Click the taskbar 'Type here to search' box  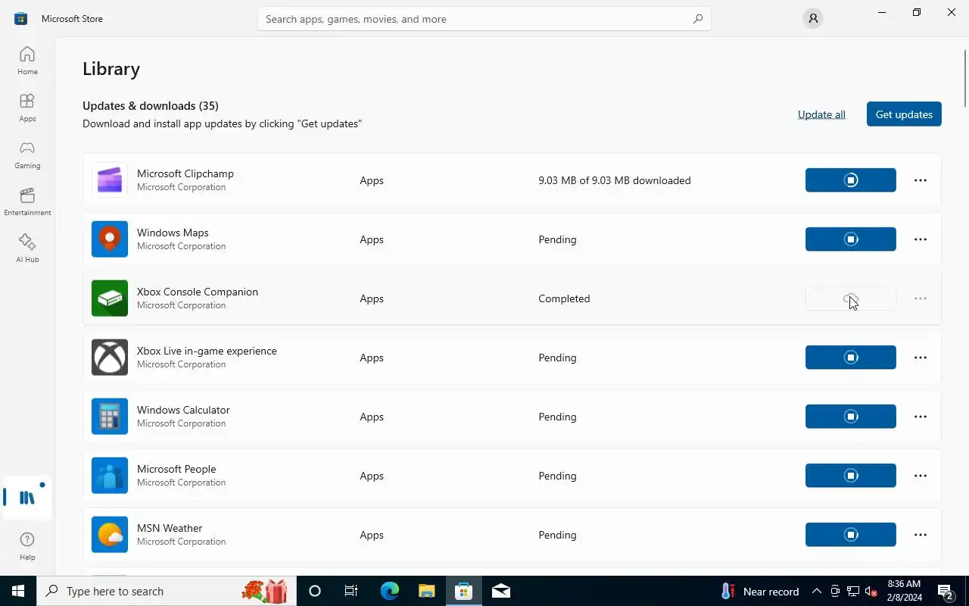click(167, 591)
